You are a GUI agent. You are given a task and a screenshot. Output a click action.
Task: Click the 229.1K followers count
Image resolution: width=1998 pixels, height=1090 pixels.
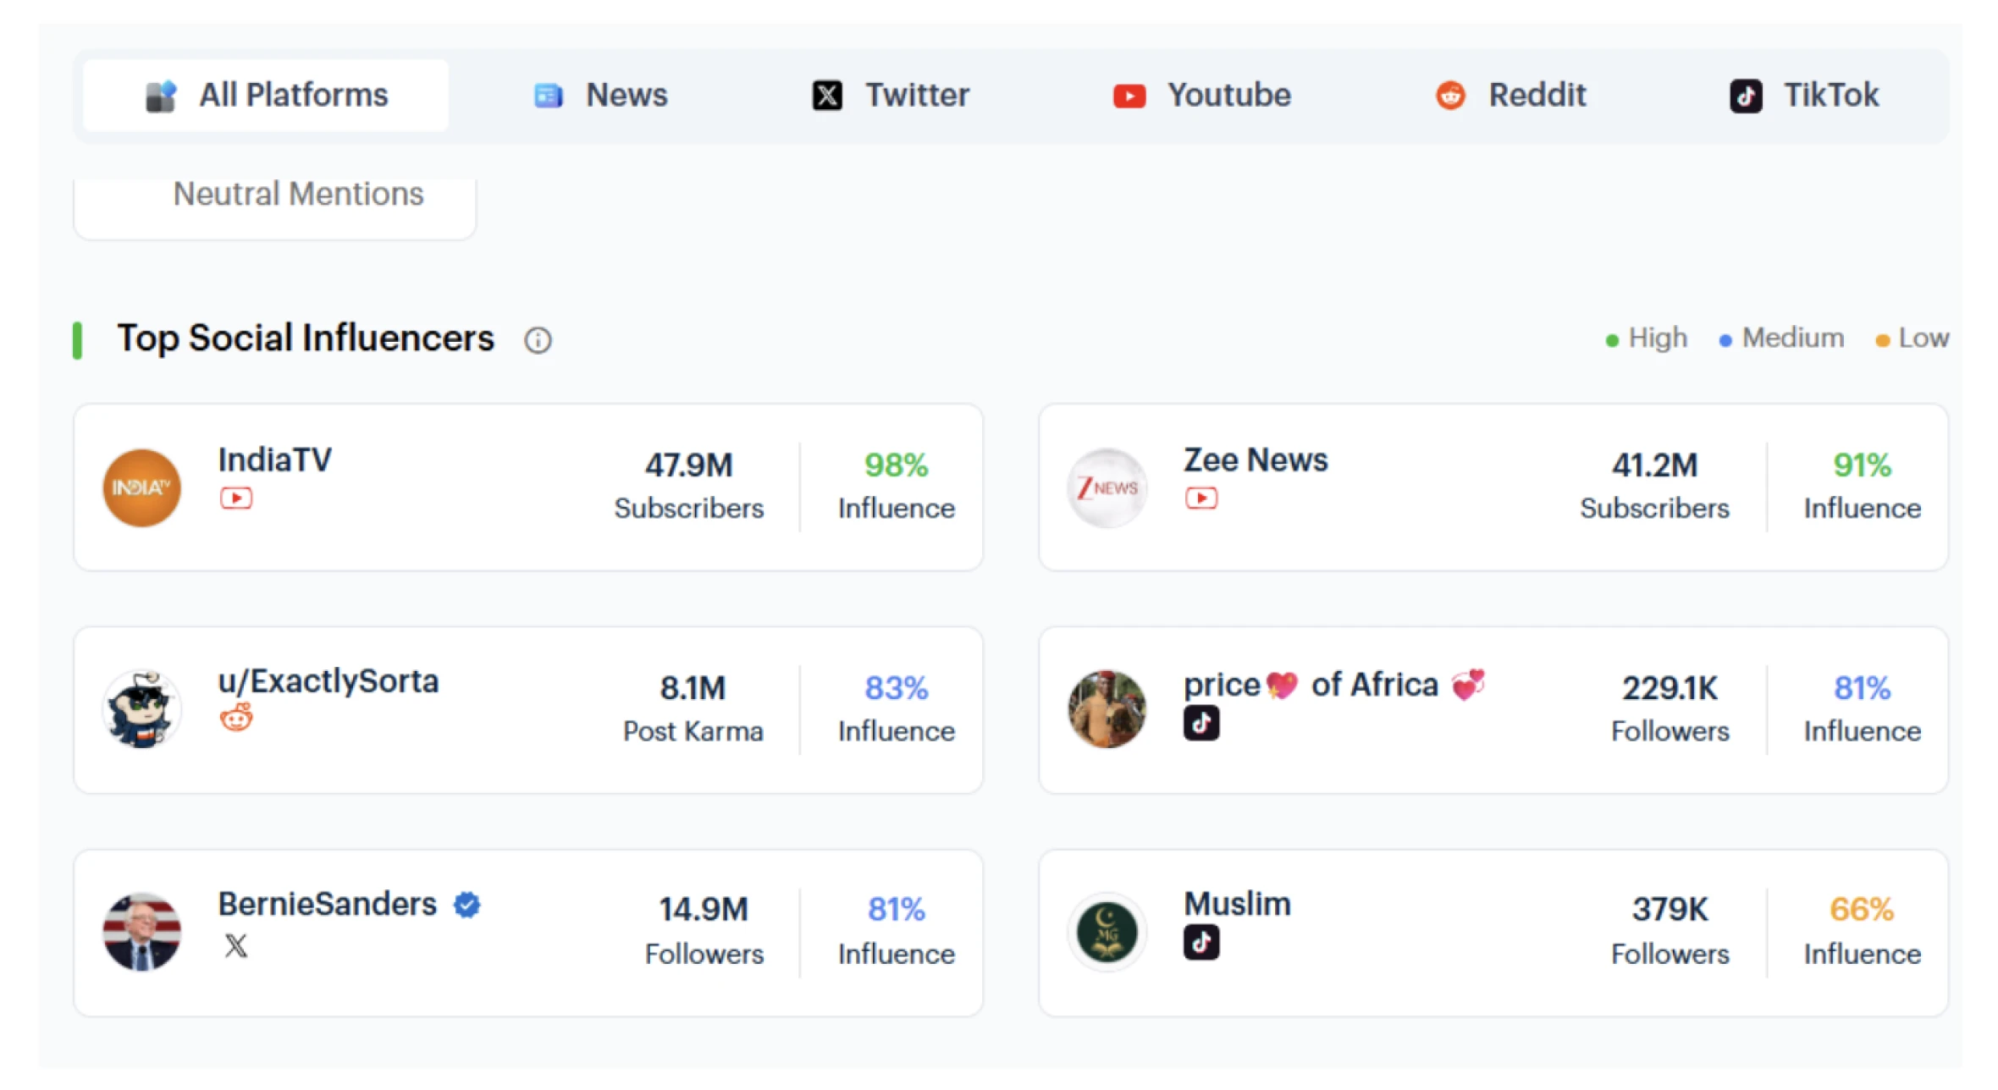[x=1670, y=688]
